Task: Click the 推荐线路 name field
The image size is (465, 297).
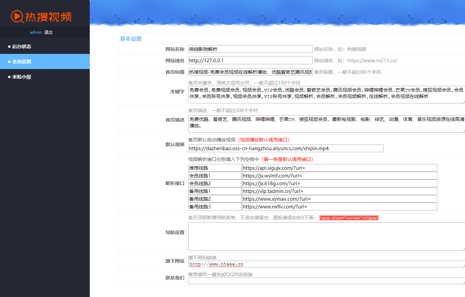Action: (x=215, y=168)
